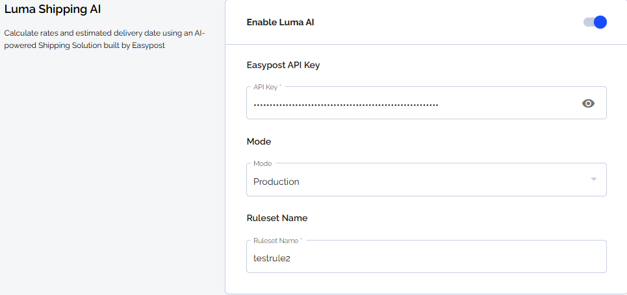Click the Easypost API Key section heading
Viewport: 627px width, 295px height.
pyautogui.click(x=283, y=65)
